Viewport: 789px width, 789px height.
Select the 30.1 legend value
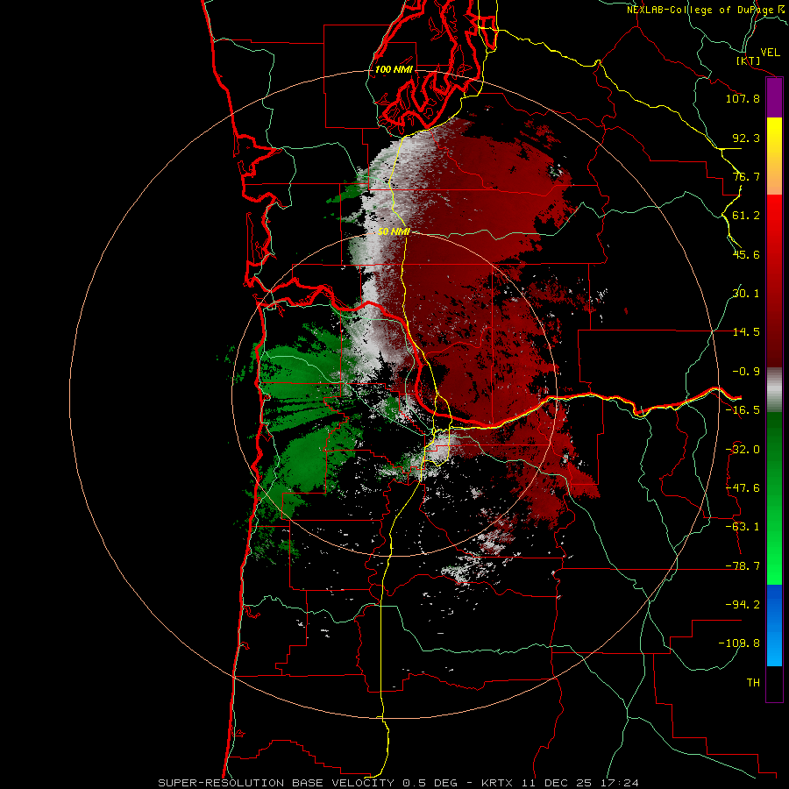tap(746, 294)
